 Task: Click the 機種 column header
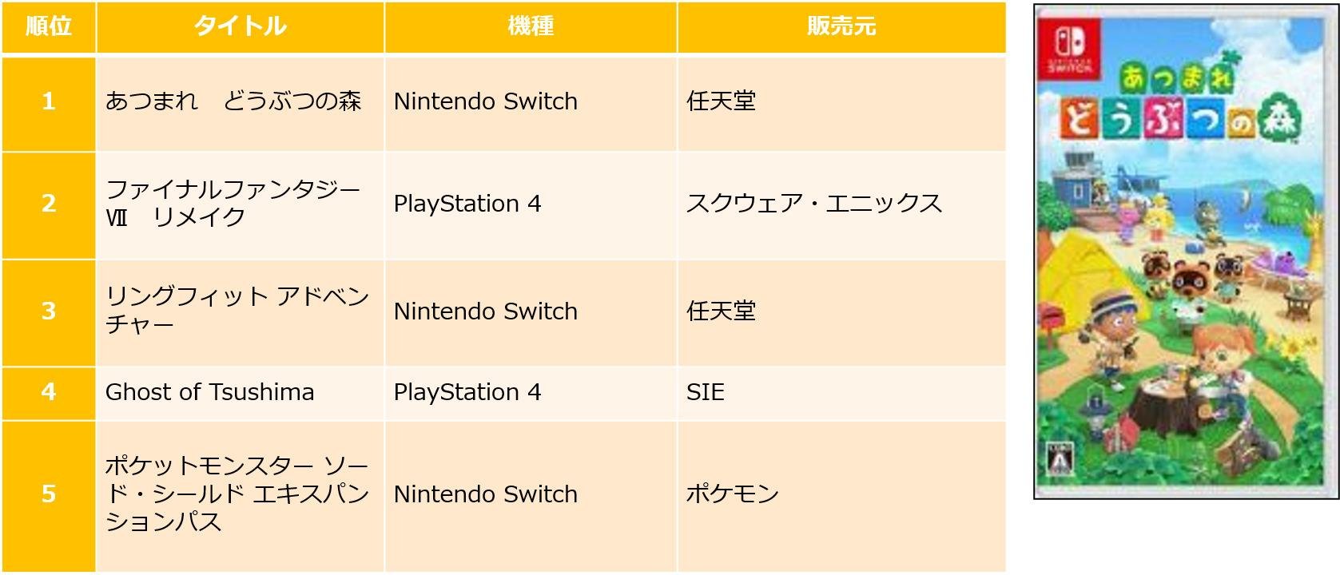click(x=531, y=26)
